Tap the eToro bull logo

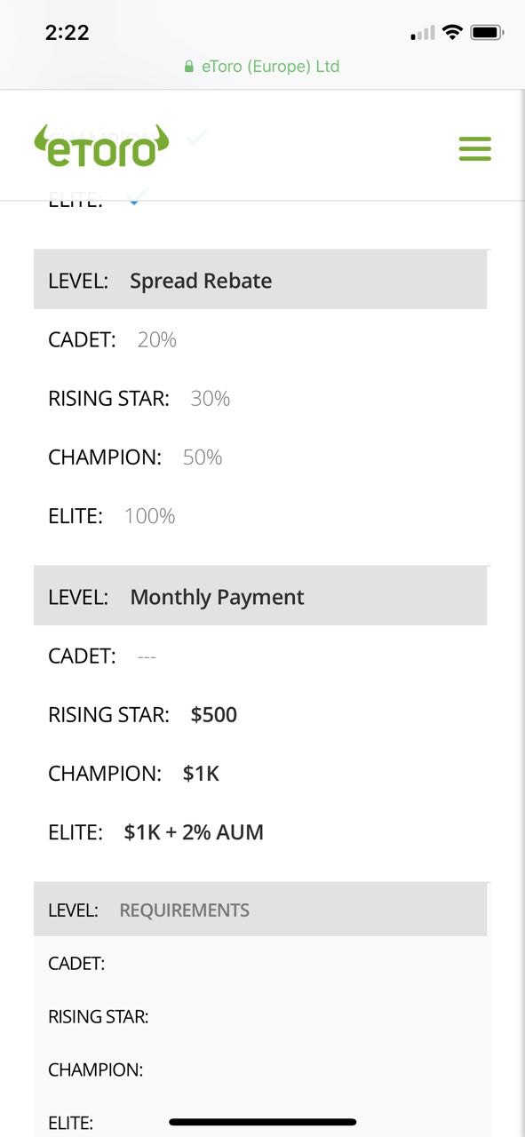pyautogui.click(x=101, y=147)
